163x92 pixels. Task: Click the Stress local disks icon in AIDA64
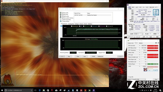(x=61, y=20)
